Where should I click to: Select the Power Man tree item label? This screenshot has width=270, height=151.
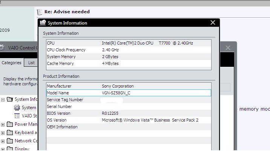click(26, 124)
